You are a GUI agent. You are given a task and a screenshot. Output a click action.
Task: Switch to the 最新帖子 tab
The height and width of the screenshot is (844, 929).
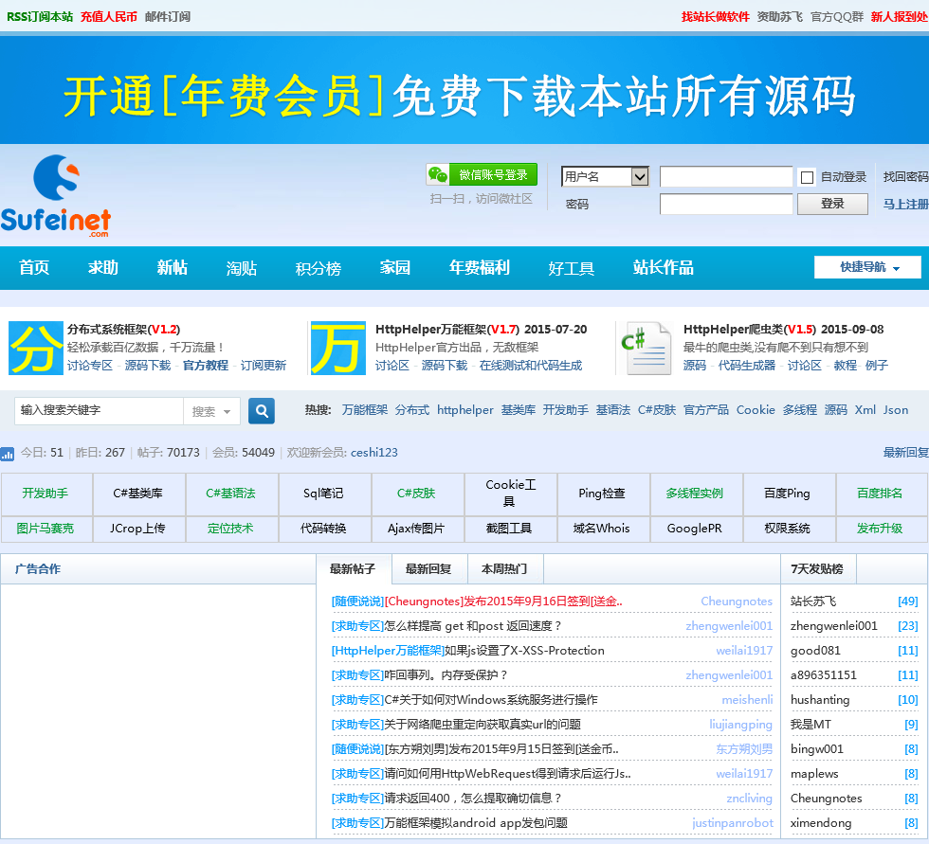tap(353, 568)
